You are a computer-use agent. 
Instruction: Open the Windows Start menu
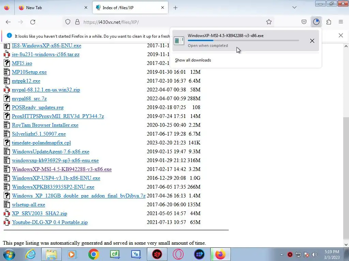coord(9,254)
